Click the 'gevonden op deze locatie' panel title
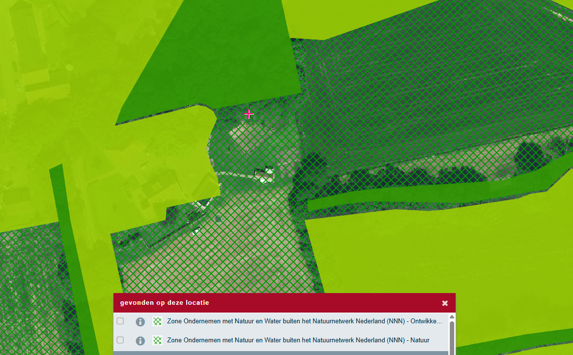This screenshot has width=573, height=355. 164,302
